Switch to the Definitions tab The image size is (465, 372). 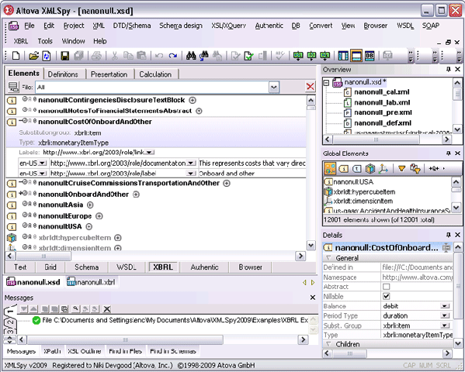pos(63,74)
